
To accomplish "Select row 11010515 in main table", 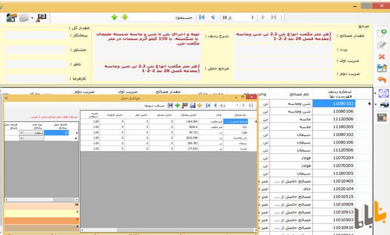I will point(334,196).
